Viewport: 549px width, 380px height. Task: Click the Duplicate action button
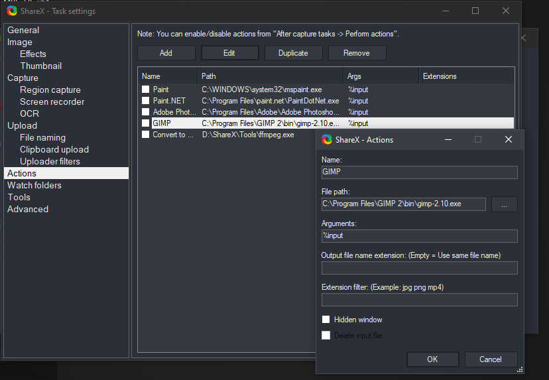(x=294, y=53)
